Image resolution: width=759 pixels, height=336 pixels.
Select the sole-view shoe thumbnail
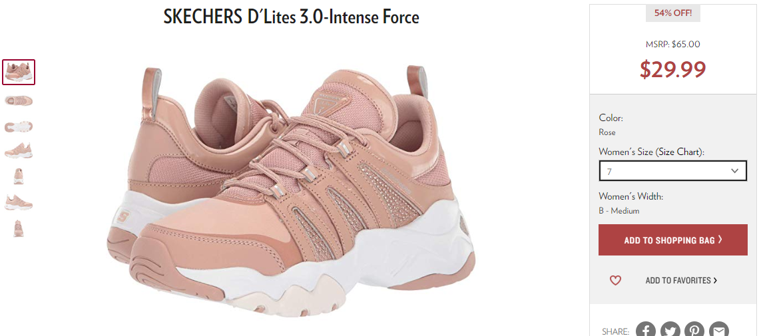19,126
